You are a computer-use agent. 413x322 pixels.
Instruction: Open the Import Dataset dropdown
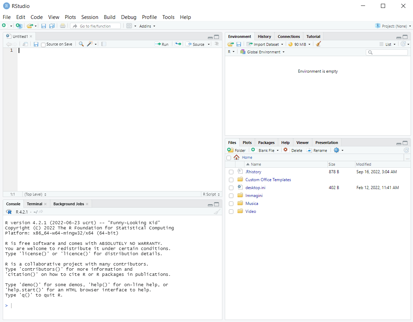tap(265, 44)
